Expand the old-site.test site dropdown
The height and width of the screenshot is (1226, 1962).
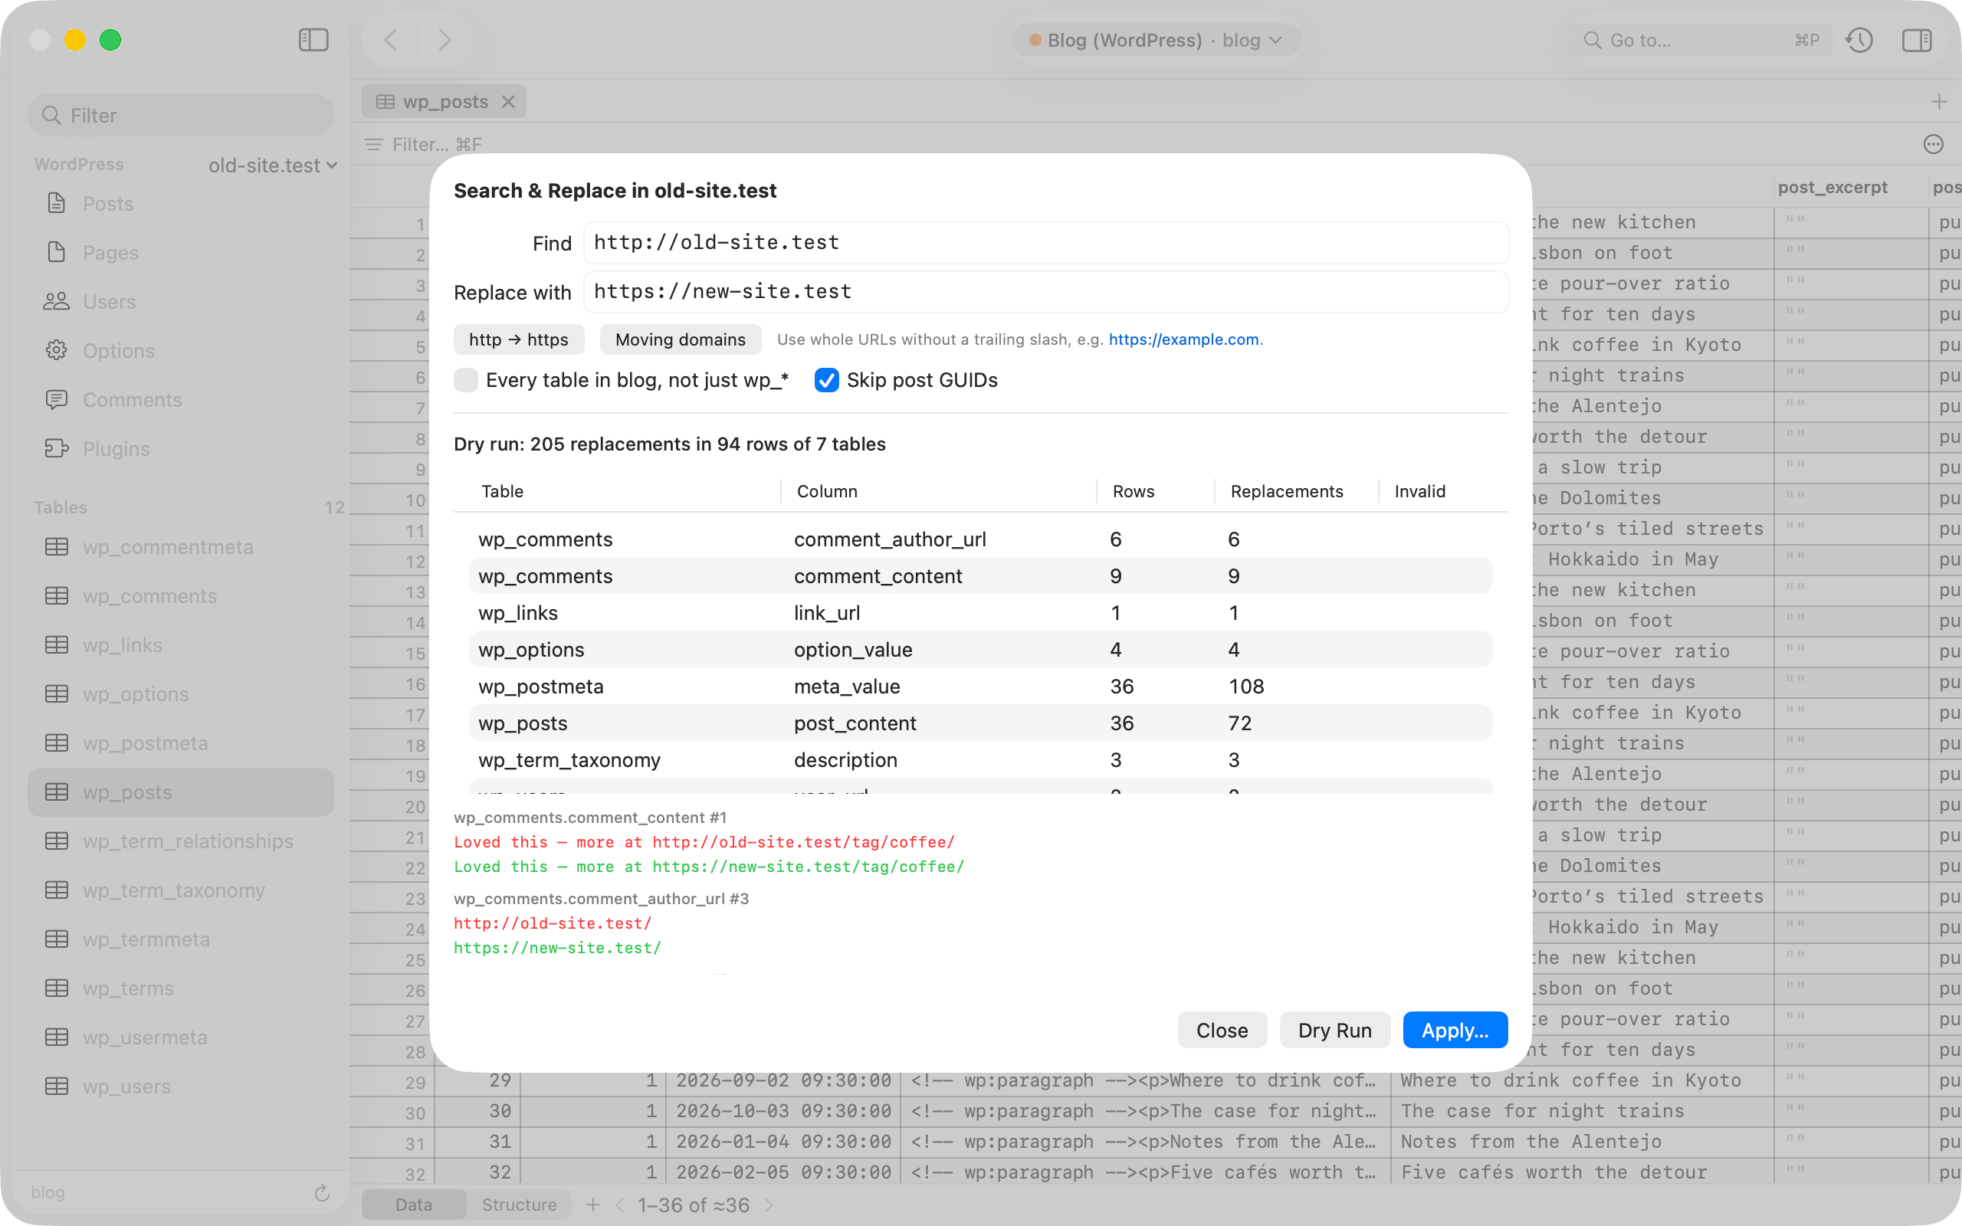(x=272, y=166)
